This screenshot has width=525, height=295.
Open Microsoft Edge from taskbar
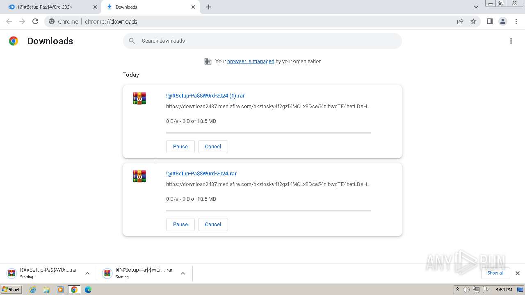88,290
